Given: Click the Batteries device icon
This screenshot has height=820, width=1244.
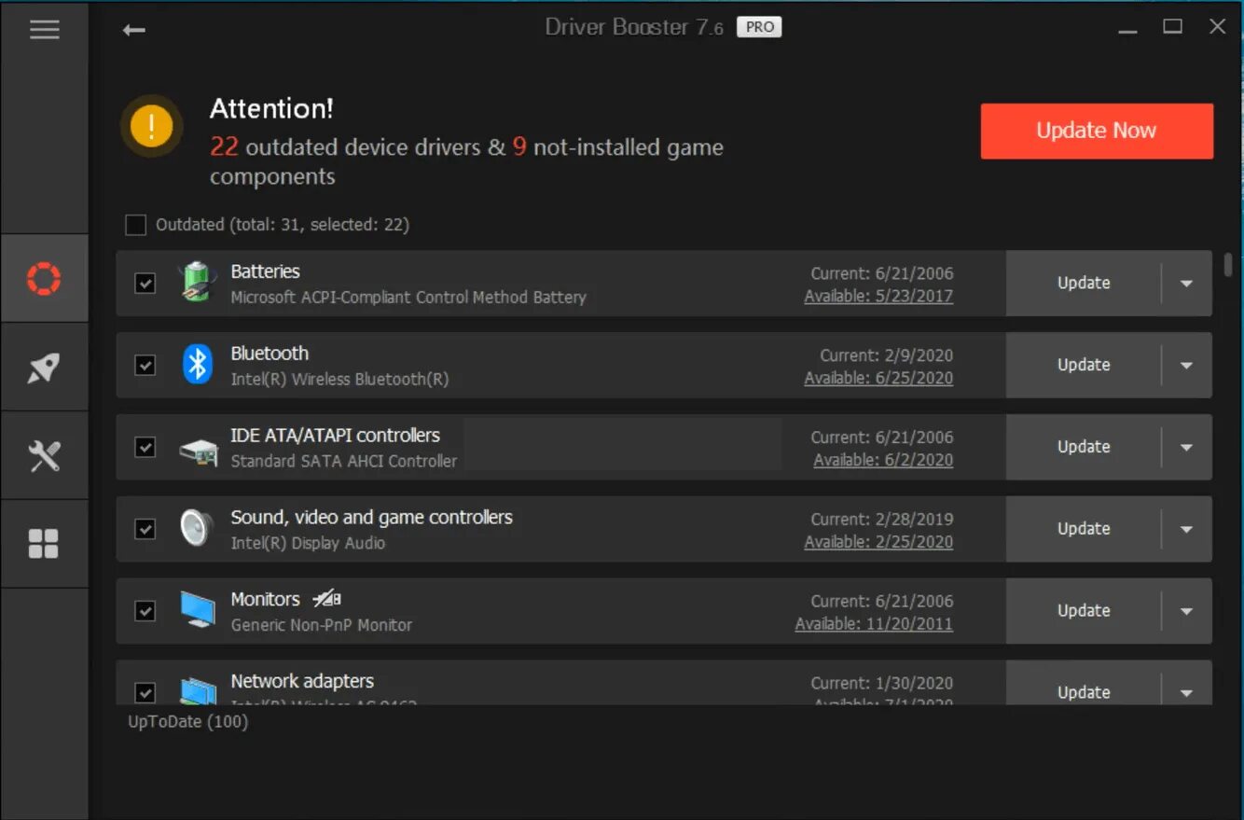Looking at the screenshot, I should [198, 282].
